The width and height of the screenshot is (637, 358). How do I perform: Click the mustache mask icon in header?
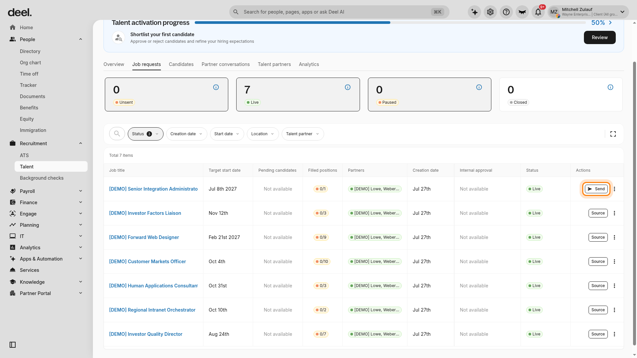point(522,12)
